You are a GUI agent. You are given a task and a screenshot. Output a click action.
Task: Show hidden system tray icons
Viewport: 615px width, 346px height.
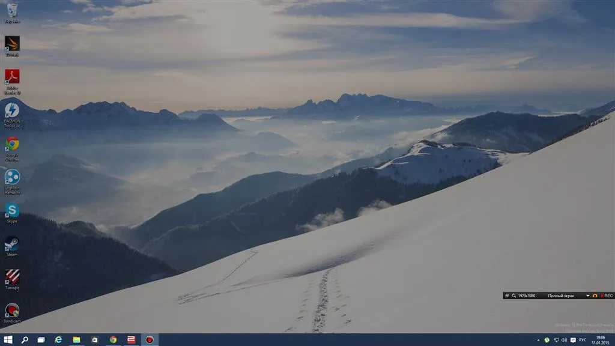tap(538, 340)
